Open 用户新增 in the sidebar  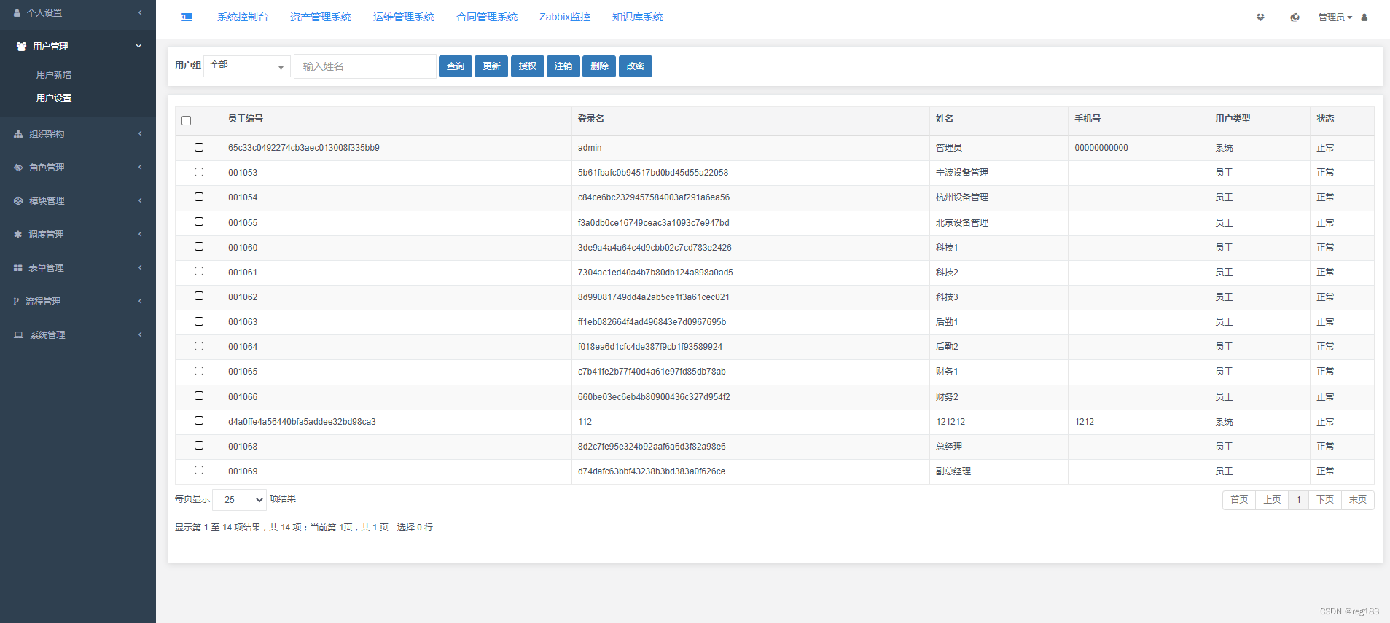[x=54, y=74]
